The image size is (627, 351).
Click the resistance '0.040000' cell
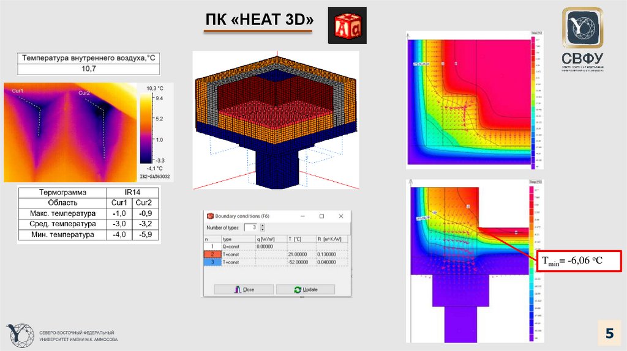coord(332,262)
